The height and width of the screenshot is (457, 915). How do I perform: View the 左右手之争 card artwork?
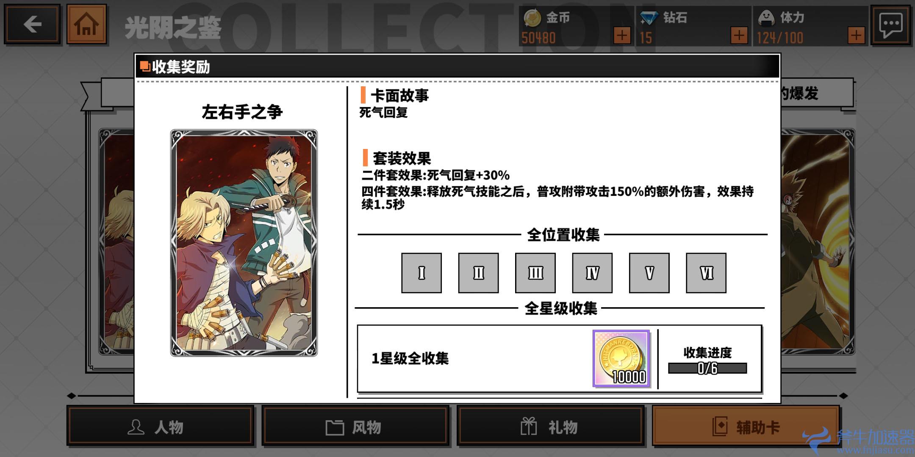(x=244, y=243)
